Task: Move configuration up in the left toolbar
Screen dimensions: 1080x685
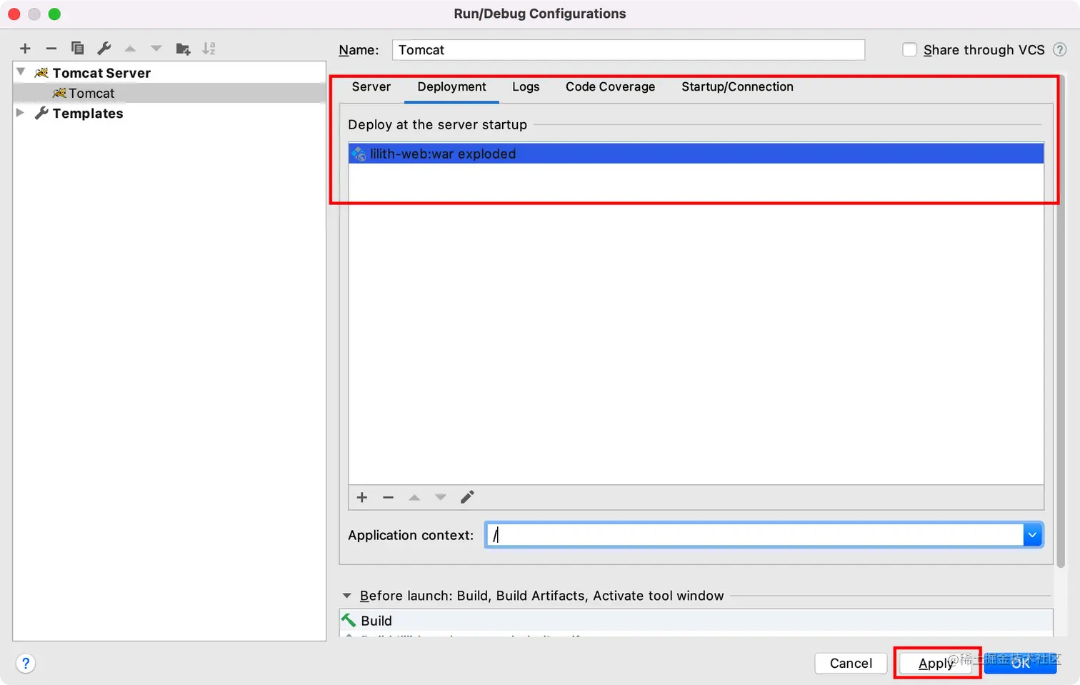Action: point(130,49)
